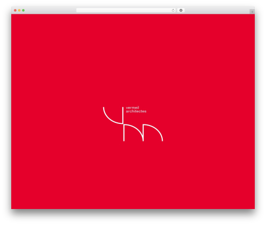Open a new tab with plus button
The image size is (266, 225).
click(252, 12)
